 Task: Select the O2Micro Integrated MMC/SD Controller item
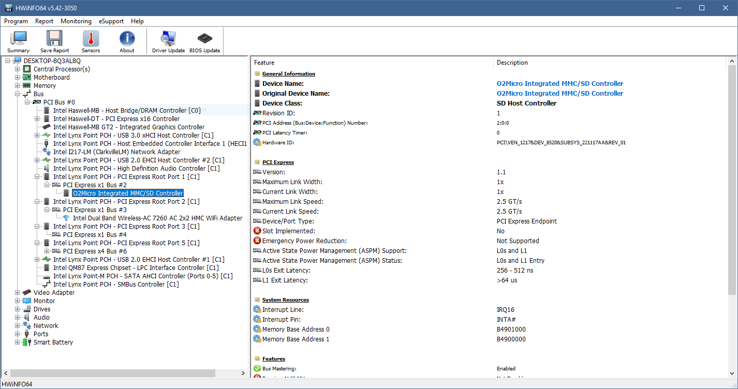click(128, 193)
